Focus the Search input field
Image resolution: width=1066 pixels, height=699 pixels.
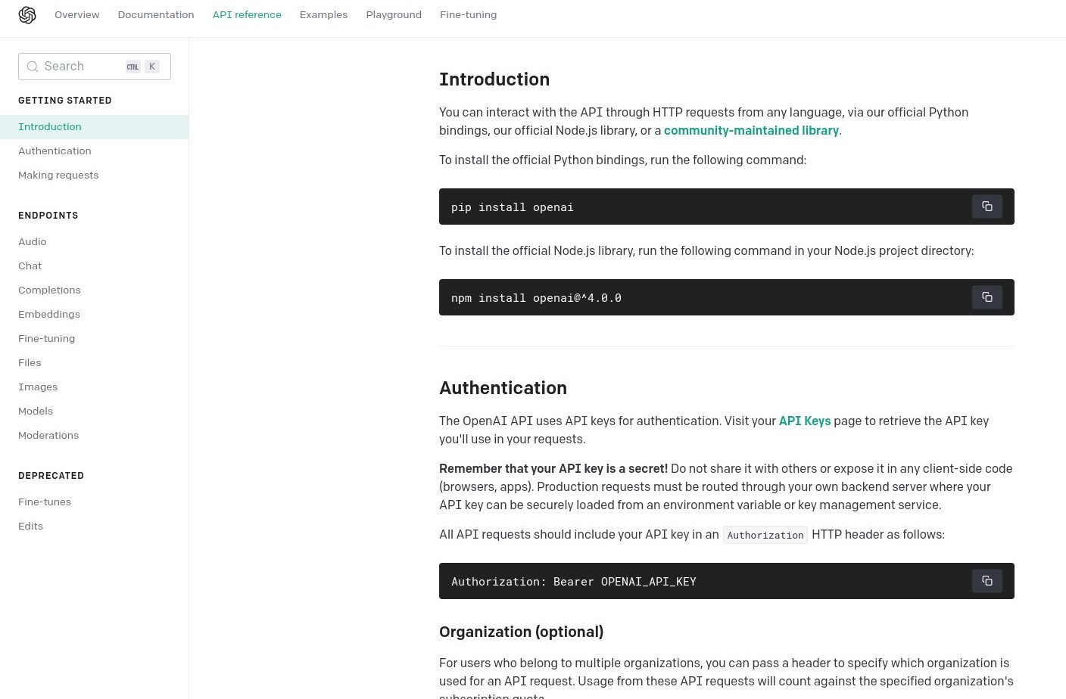point(95,67)
